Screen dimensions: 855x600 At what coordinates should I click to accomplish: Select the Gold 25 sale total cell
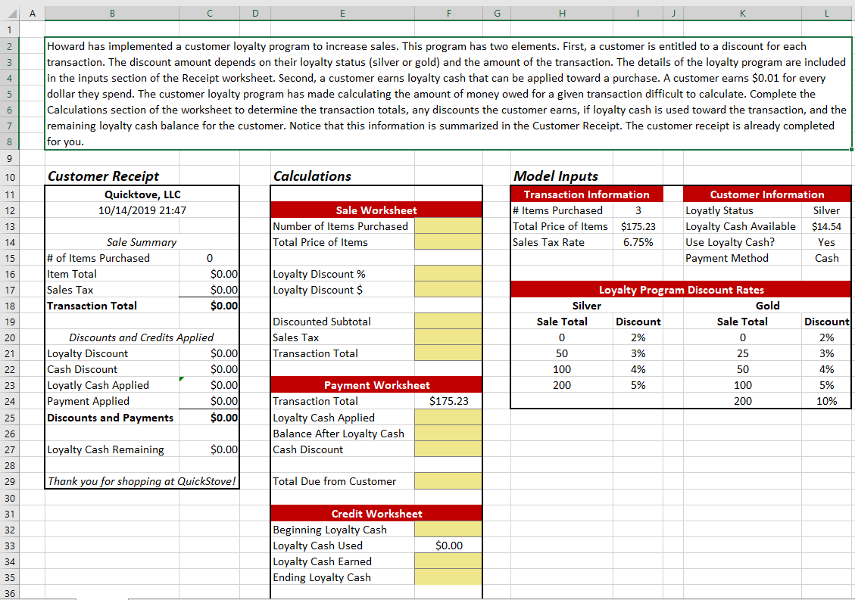tap(742, 353)
